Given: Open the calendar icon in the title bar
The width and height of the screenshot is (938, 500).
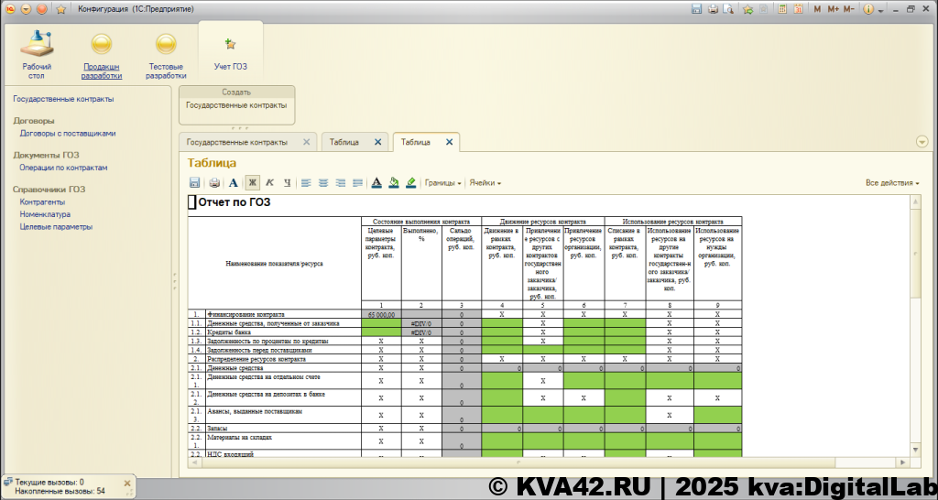Looking at the screenshot, I should 798,9.
